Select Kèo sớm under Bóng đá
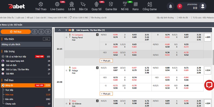The height and width of the screenshot is (107, 214). pos(10,99)
